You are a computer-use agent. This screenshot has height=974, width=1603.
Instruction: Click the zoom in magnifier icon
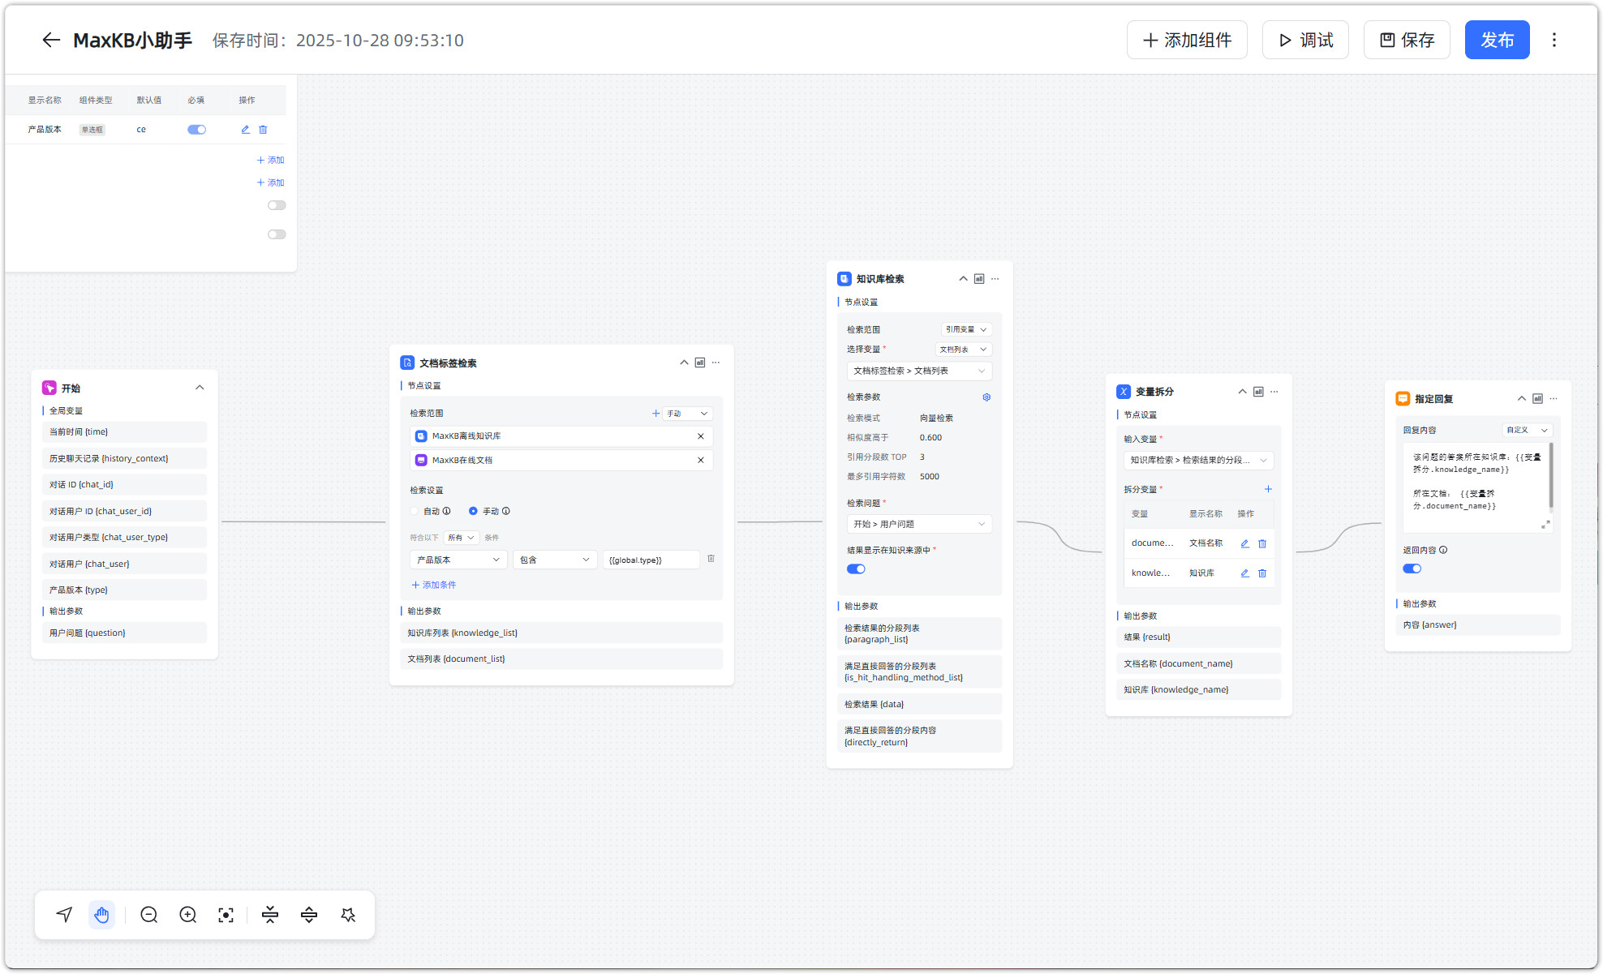click(187, 915)
